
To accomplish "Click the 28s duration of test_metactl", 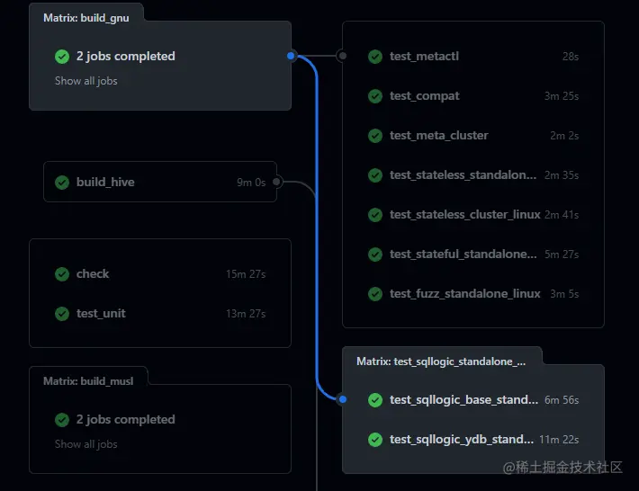I will tap(570, 57).
